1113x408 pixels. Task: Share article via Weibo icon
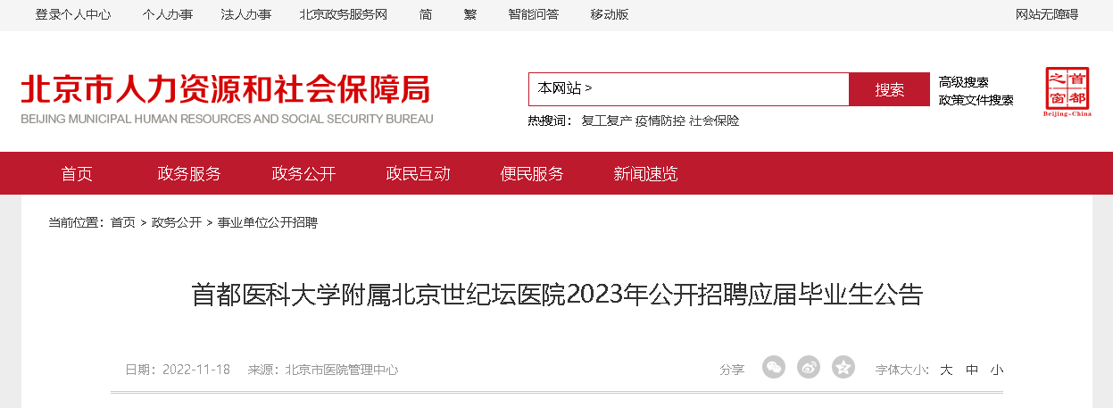[809, 367]
